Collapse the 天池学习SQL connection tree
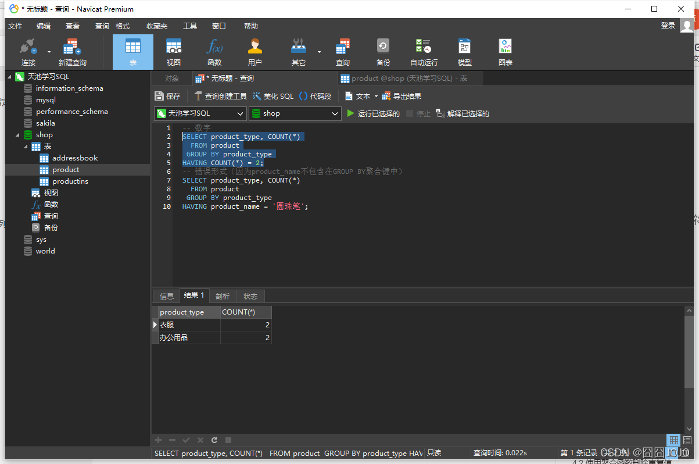The height and width of the screenshot is (464, 699). [9, 77]
